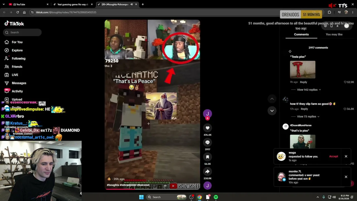Go to the next video
This screenshot has width=357, height=201.
[272, 111]
